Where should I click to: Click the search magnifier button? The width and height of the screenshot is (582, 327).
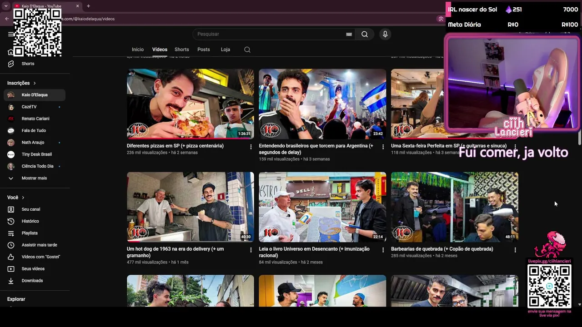pyautogui.click(x=365, y=34)
